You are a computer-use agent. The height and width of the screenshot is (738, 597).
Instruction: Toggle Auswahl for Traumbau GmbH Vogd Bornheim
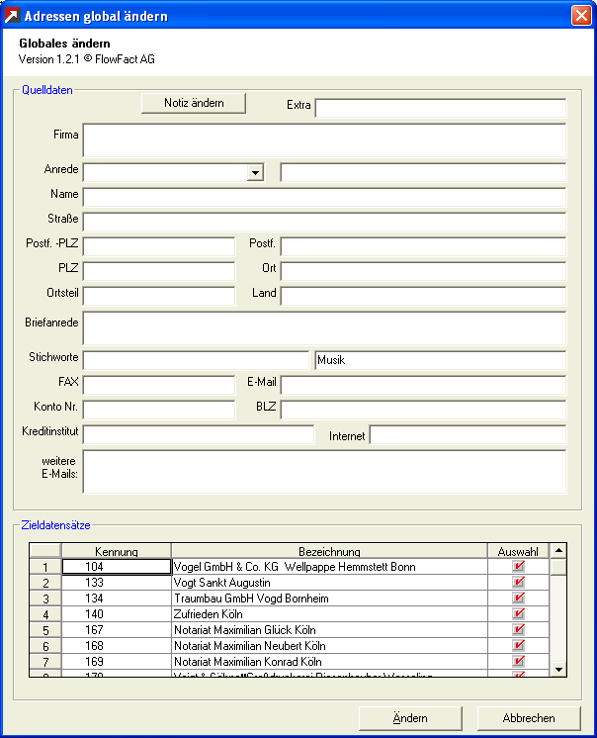click(x=519, y=598)
